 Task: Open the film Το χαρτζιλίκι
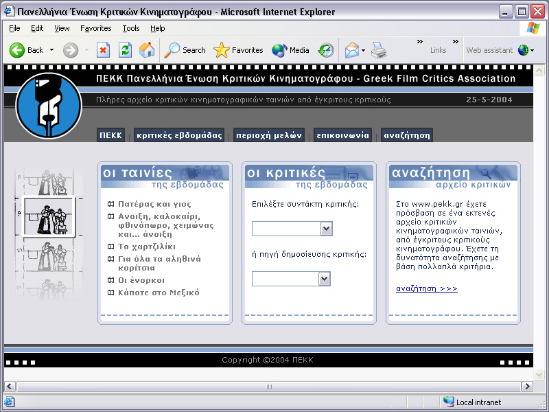147,247
